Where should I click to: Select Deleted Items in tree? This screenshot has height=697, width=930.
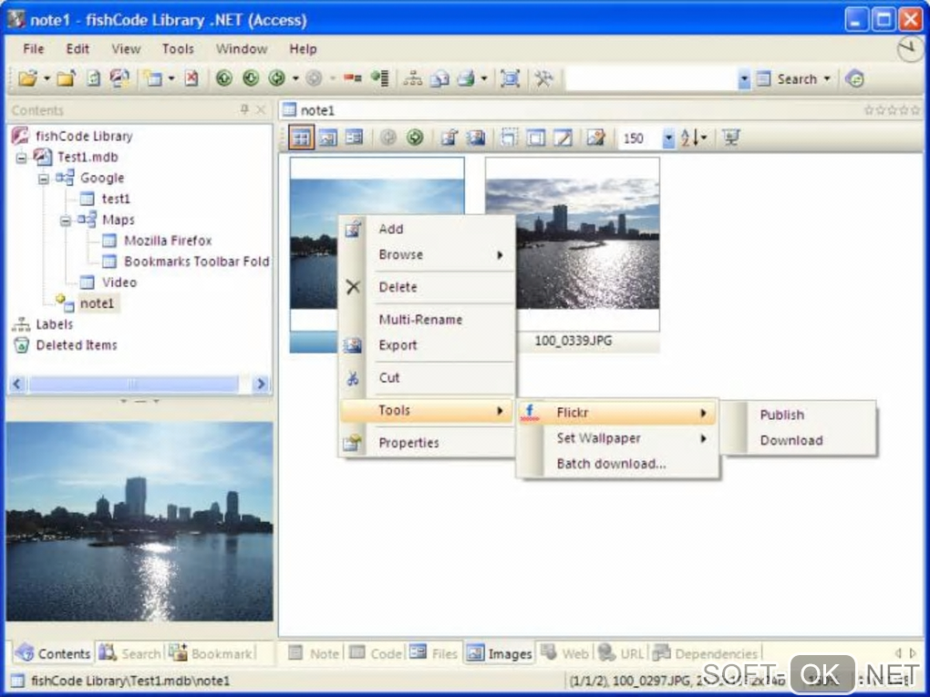tap(77, 345)
